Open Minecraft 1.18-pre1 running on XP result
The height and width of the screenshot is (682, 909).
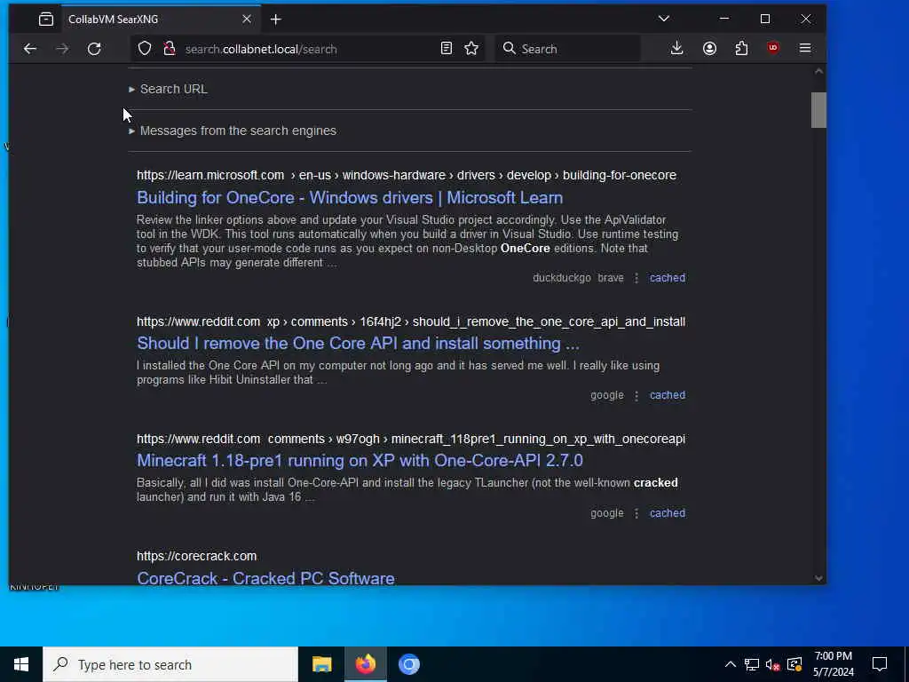click(x=360, y=461)
